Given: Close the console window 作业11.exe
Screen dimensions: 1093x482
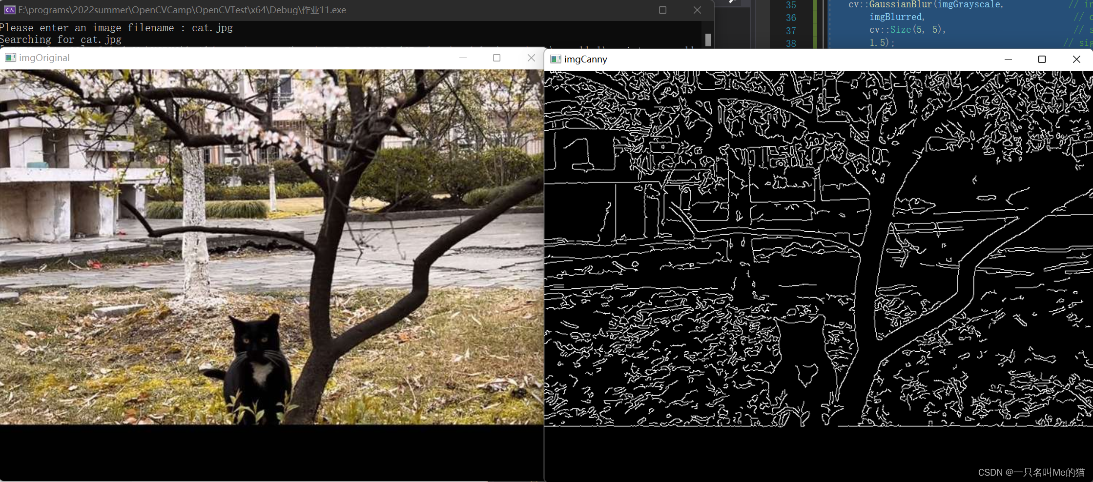Looking at the screenshot, I should [x=697, y=10].
